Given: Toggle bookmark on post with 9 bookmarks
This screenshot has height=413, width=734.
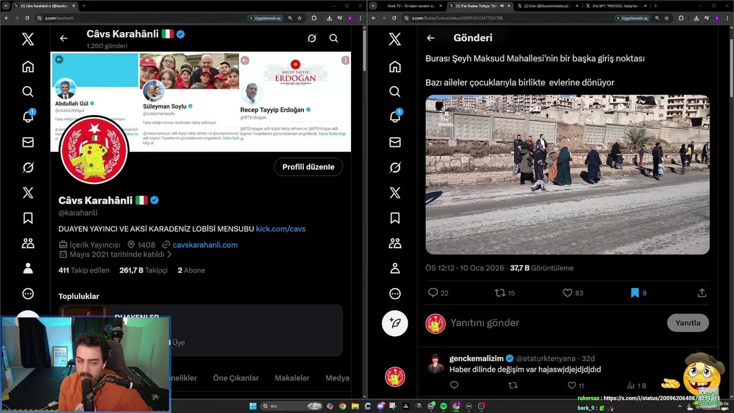Looking at the screenshot, I should click(635, 293).
